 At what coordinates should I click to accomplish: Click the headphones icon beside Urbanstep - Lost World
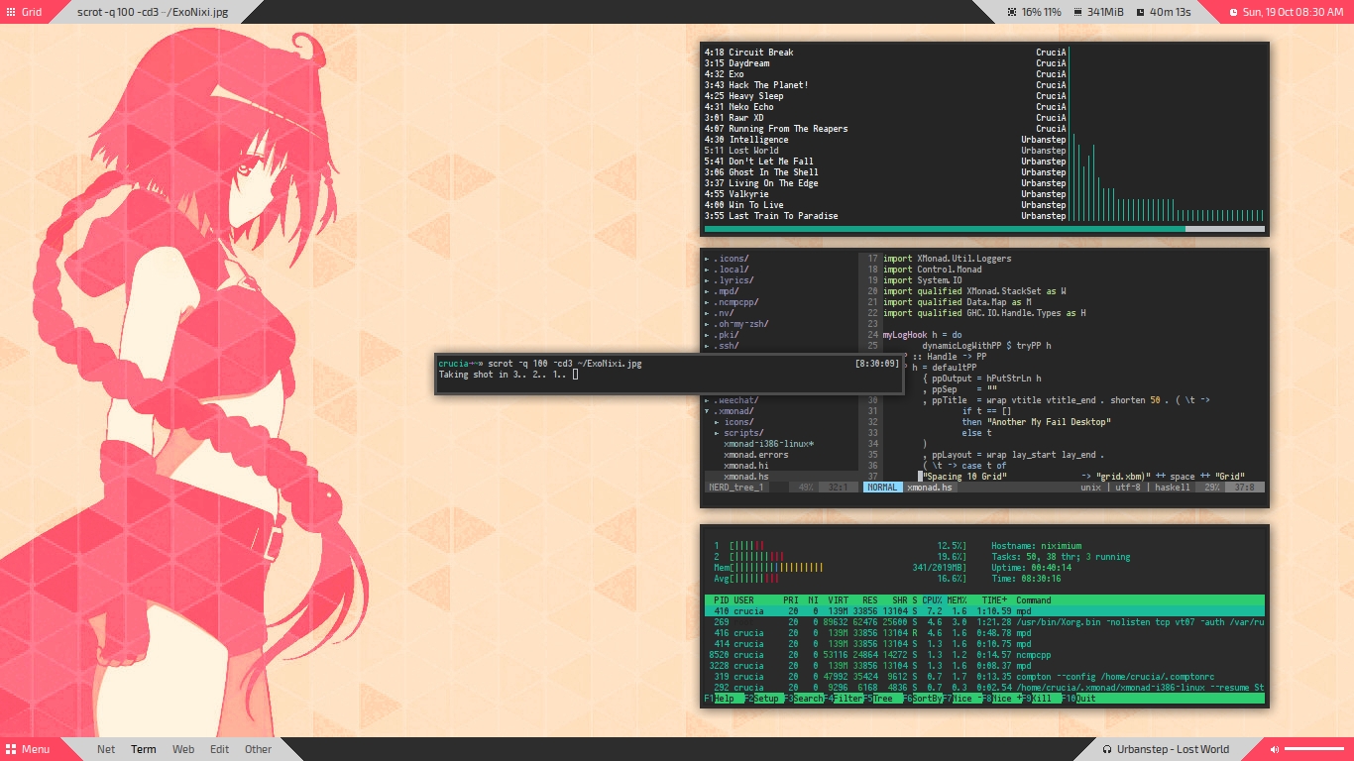pos(1106,749)
